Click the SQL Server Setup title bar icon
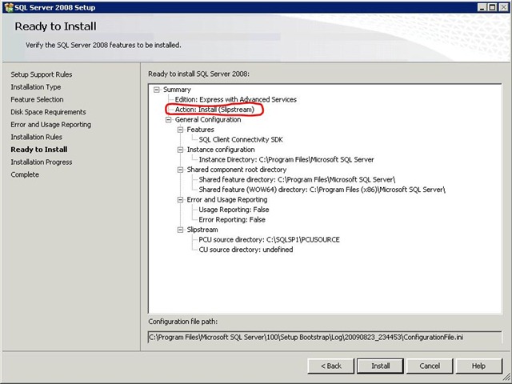Screen dimensions: 512x384 [x=9, y=7]
